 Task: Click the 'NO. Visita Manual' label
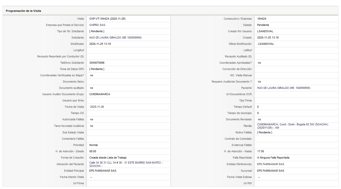pos(241,75)
